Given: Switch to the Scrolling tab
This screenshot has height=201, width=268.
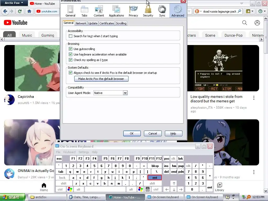Looking at the screenshot, I should tap(121, 23).
